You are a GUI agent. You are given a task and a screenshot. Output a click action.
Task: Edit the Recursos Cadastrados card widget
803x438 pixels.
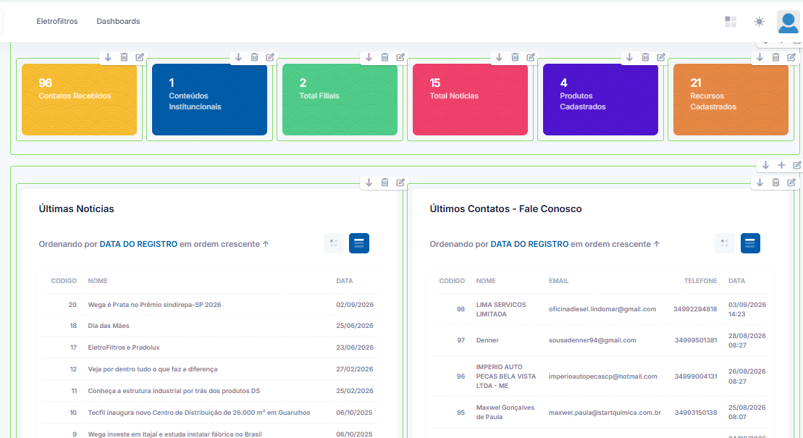click(791, 57)
